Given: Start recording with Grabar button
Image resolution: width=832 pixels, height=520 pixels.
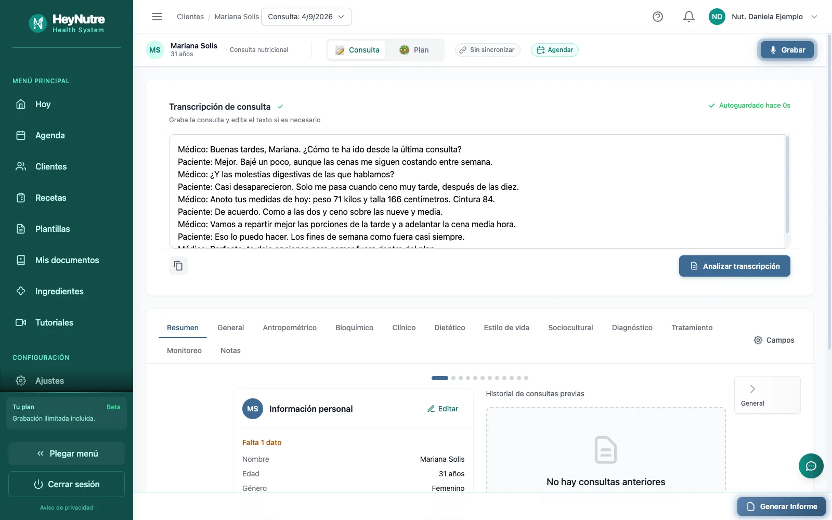Looking at the screenshot, I should [787, 50].
